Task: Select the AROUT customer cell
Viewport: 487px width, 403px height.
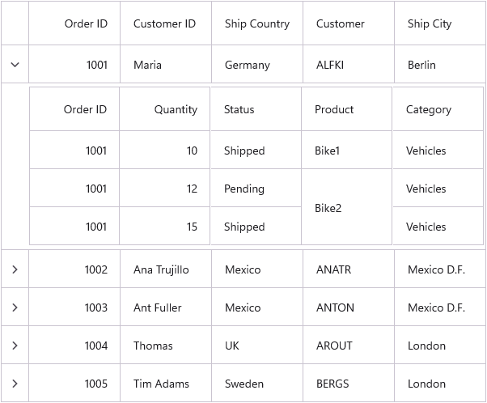Action: (x=349, y=346)
